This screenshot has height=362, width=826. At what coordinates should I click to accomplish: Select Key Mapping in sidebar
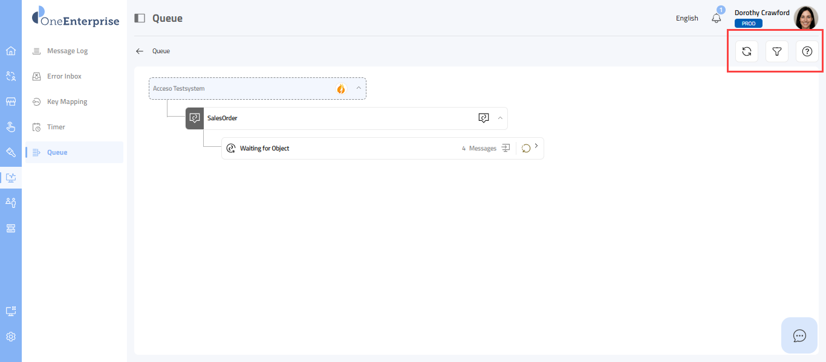[67, 102]
